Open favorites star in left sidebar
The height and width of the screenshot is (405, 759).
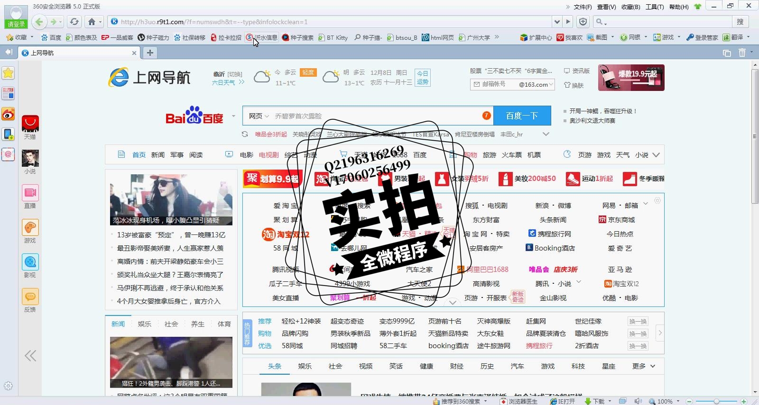pos(8,73)
